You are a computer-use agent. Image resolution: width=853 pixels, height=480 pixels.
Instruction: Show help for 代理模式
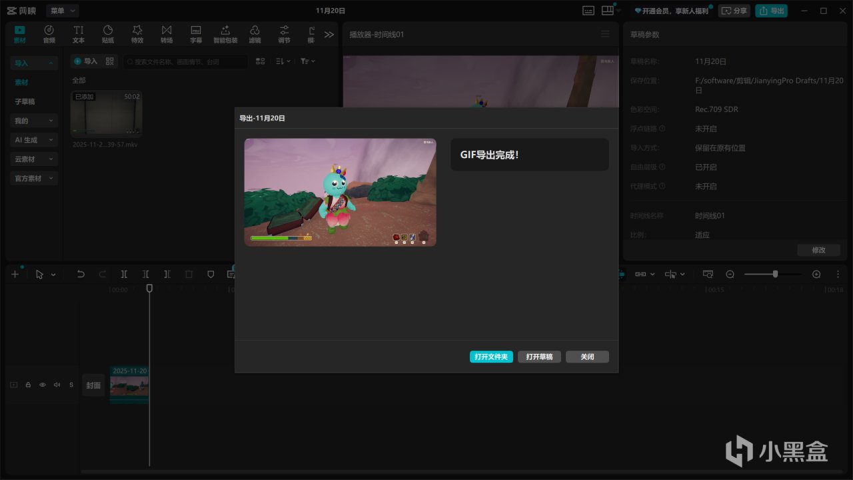[x=662, y=187]
